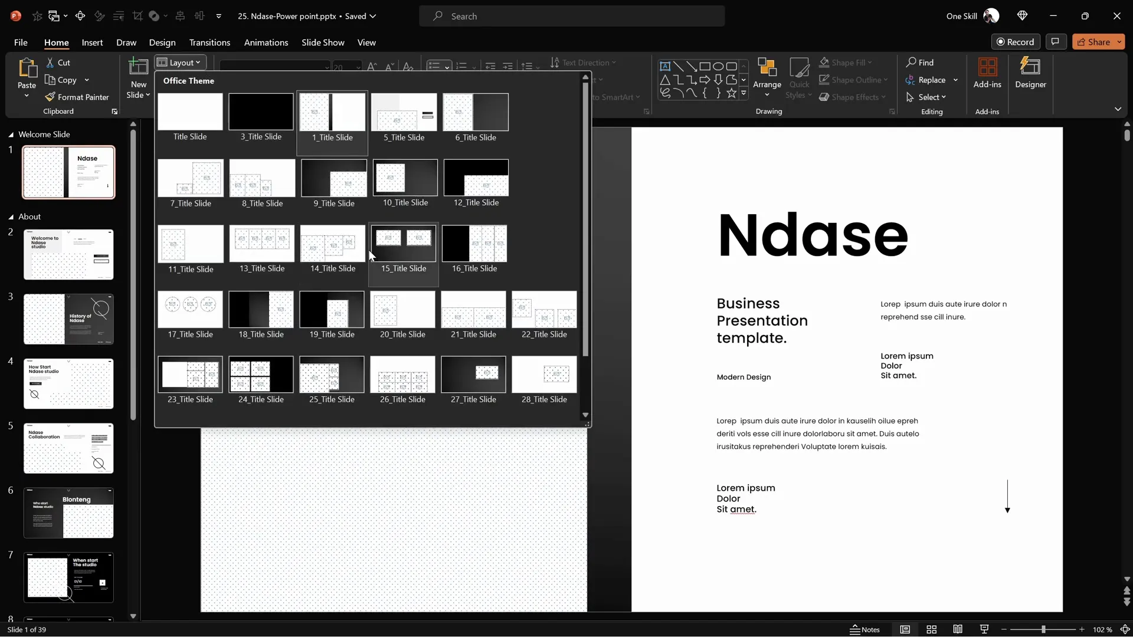Image resolution: width=1133 pixels, height=637 pixels.
Task: Open Designer suggestions
Action: [1030, 73]
